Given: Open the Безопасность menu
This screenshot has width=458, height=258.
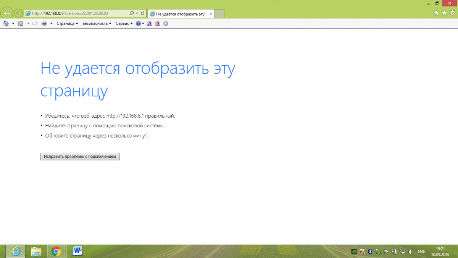Looking at the screenshot, I should click(97, 24).
